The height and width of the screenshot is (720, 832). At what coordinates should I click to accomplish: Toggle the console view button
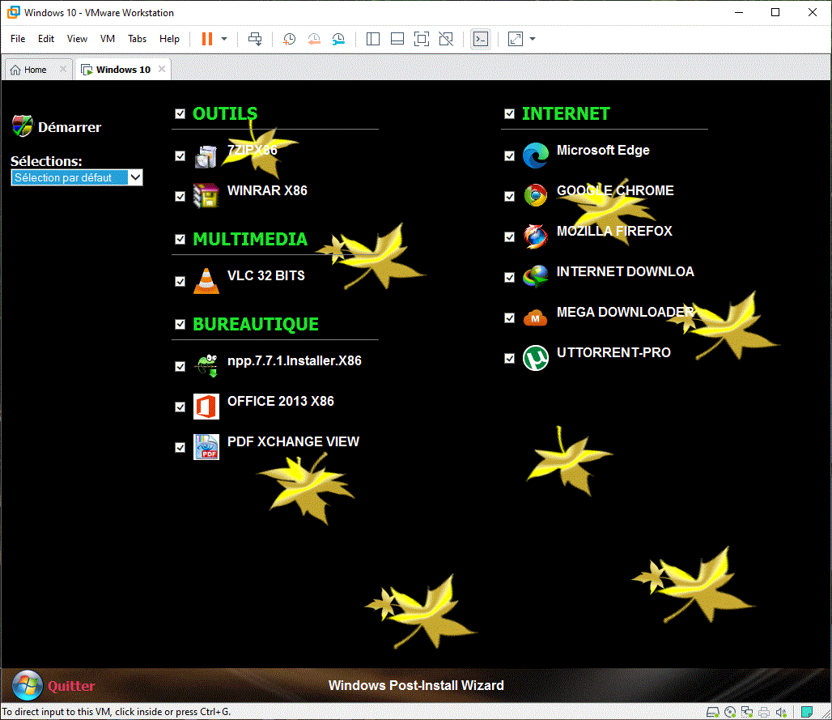[481, 39]
